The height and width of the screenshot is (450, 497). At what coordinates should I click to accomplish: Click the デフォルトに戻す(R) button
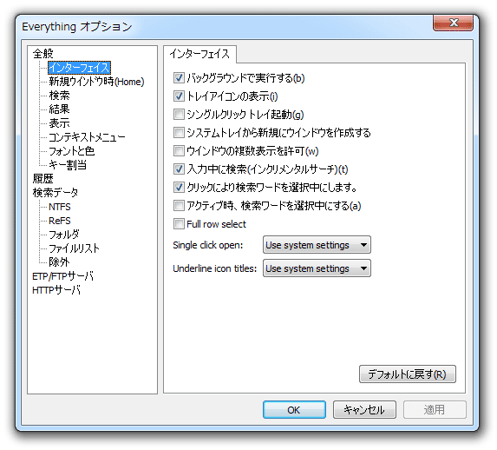pos(408,374)
